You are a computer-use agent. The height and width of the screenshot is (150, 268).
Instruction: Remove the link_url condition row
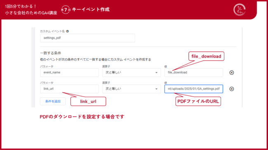click(x=232, y=89)
